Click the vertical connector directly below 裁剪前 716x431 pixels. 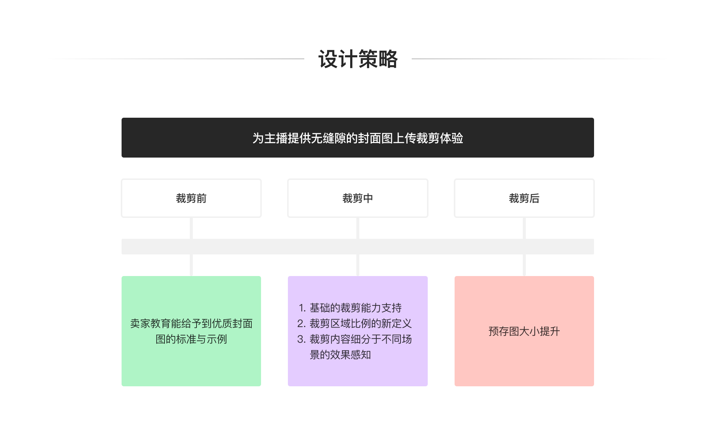coord(191,228)
